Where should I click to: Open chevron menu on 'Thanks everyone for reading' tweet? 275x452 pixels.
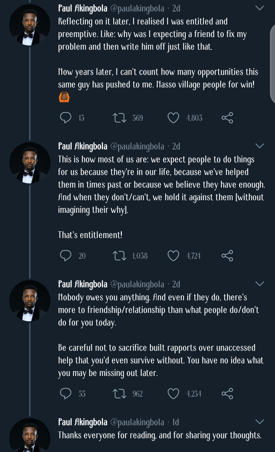click(x=259, y=422)
